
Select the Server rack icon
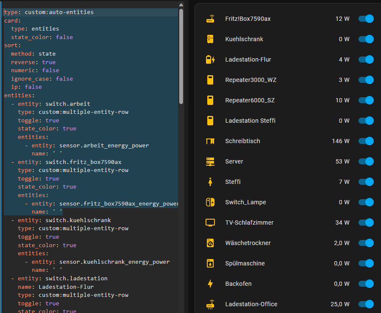[210, 161]
